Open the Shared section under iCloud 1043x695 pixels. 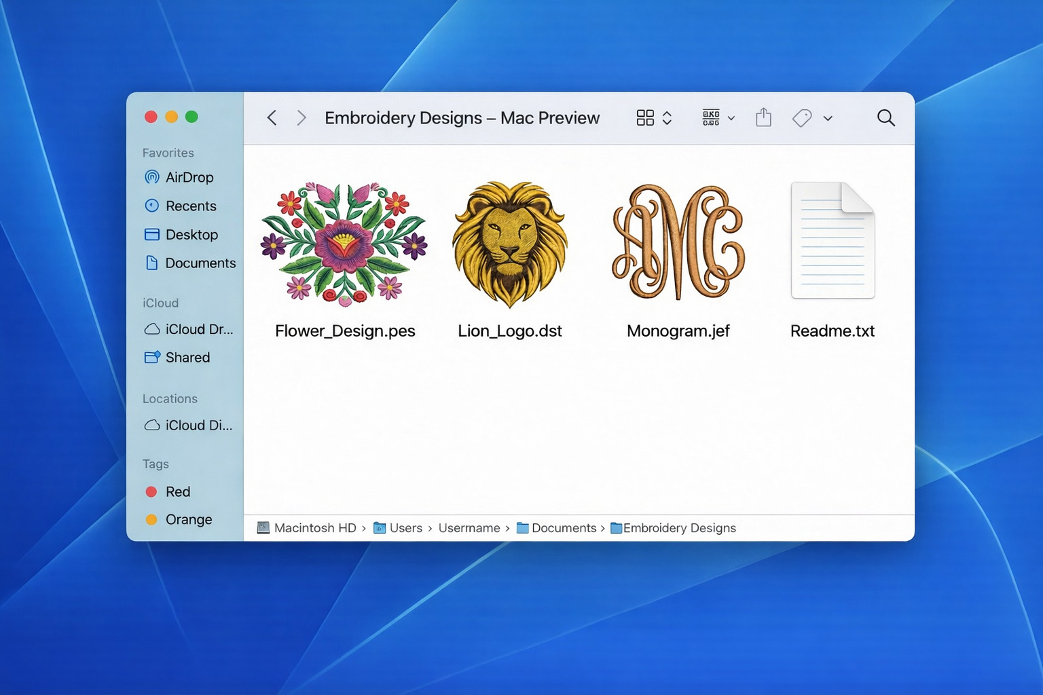(x=187, y=357)
